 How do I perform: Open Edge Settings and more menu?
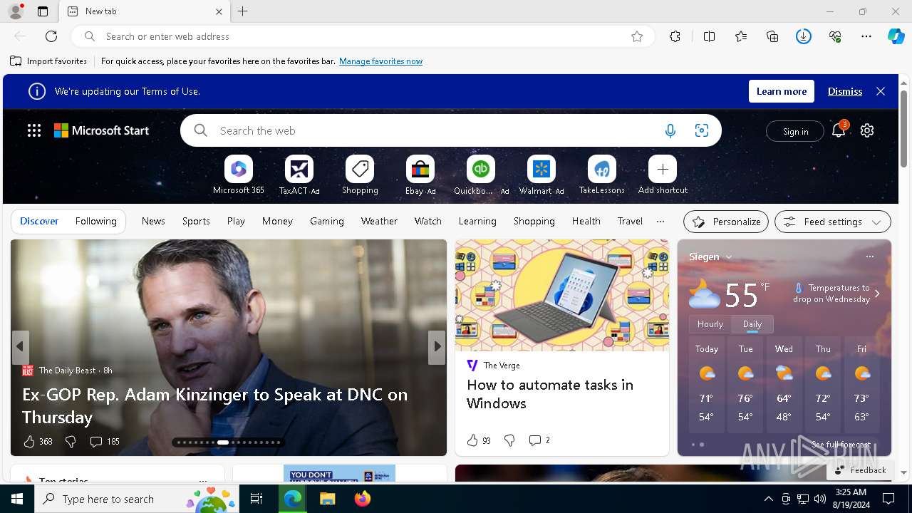[x=866, y=36]
